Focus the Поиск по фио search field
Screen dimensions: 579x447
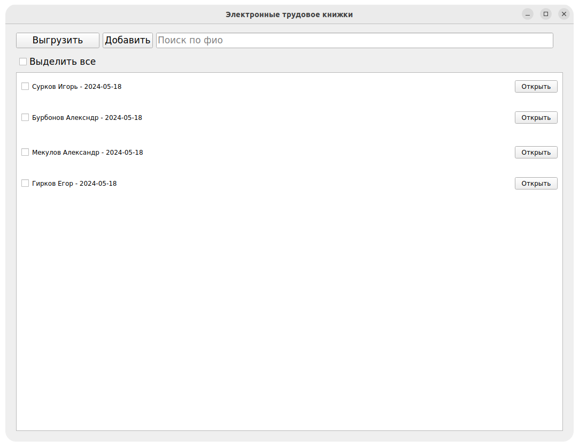pyautogui.click(x=354, y=40)
